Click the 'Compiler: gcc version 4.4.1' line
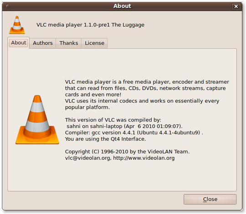 (134, 132)
